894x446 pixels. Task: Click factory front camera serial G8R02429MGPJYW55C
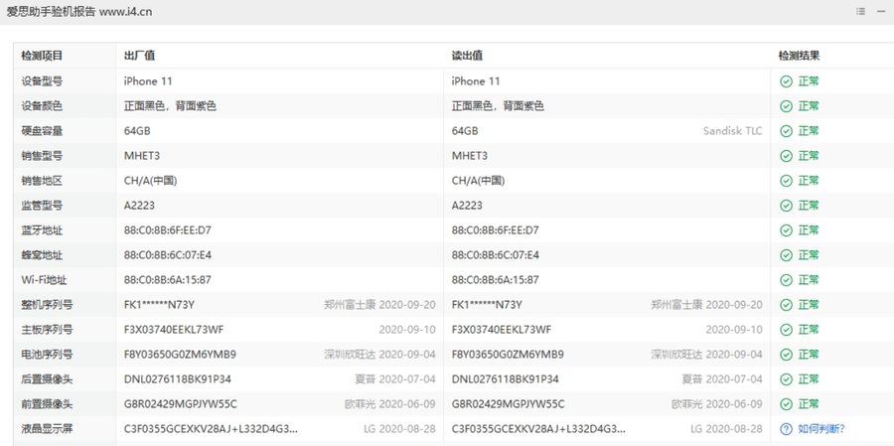[x=180, y=404]
